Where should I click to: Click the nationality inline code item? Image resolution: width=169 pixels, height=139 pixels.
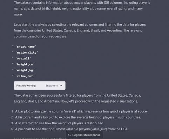(27, 53)
